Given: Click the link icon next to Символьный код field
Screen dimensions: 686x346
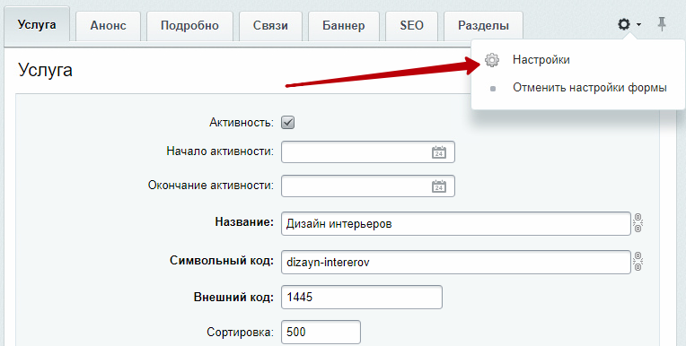Looking at the screenshot, I should (638, 261).
